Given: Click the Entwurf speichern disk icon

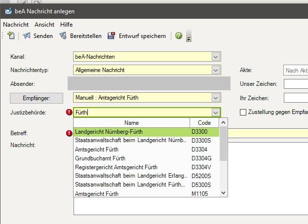Looking at the screenshot, I should [x=111, y=36].
